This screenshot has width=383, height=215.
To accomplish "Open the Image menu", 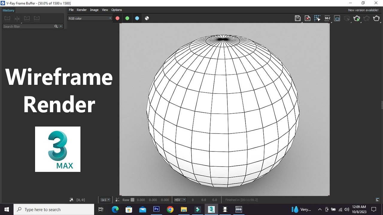I will point(94,10).
